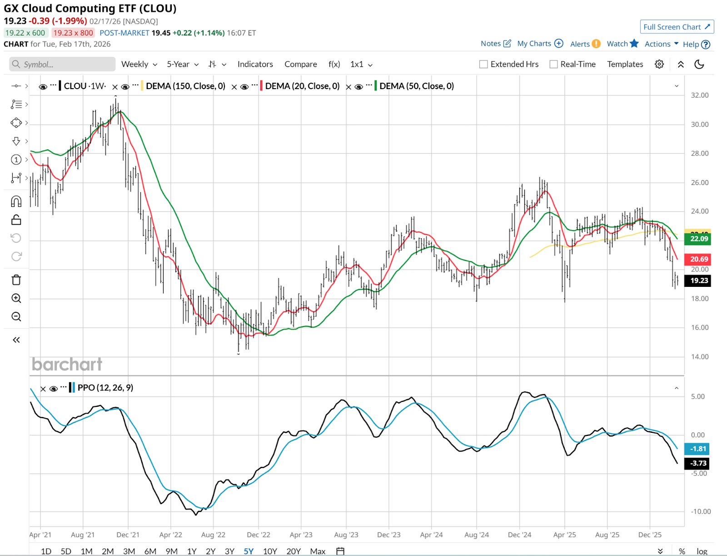This screenshot has height=556, width=727.
Task: Remove the DEMA 150 indicator
Action: click(115, 87)
